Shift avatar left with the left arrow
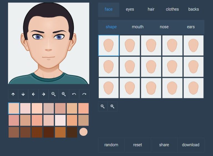Image resolution: width=213 pixels, height=156 pixels. 33,94
